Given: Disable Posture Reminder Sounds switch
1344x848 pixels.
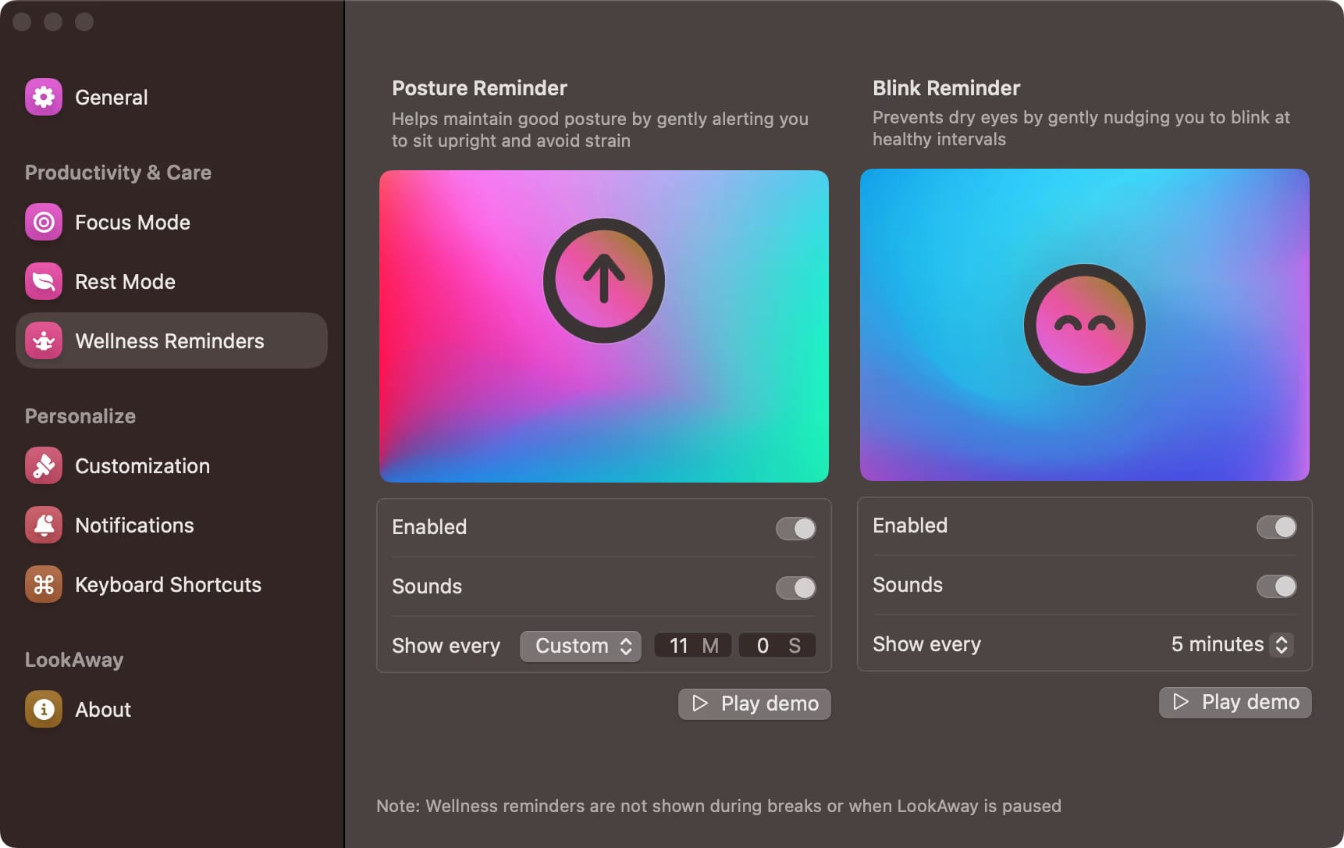Looking at the screenshot, I should click(795, 588).
